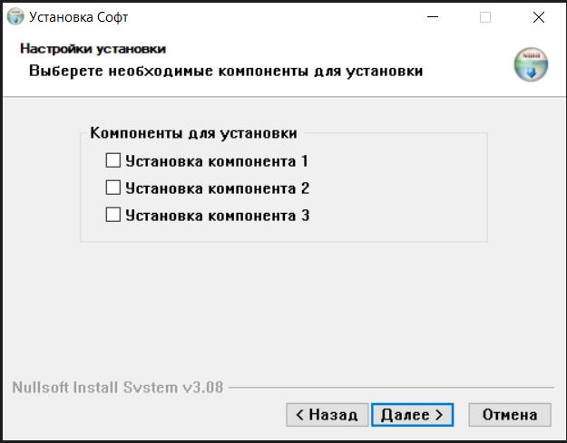This screenshot has height=443, width=567.
Task: Cancel the installation with Отмена
Action: [510, 415]
